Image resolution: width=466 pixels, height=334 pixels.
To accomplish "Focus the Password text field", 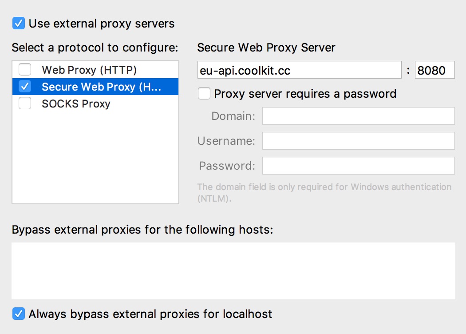I will pos(358,166).
